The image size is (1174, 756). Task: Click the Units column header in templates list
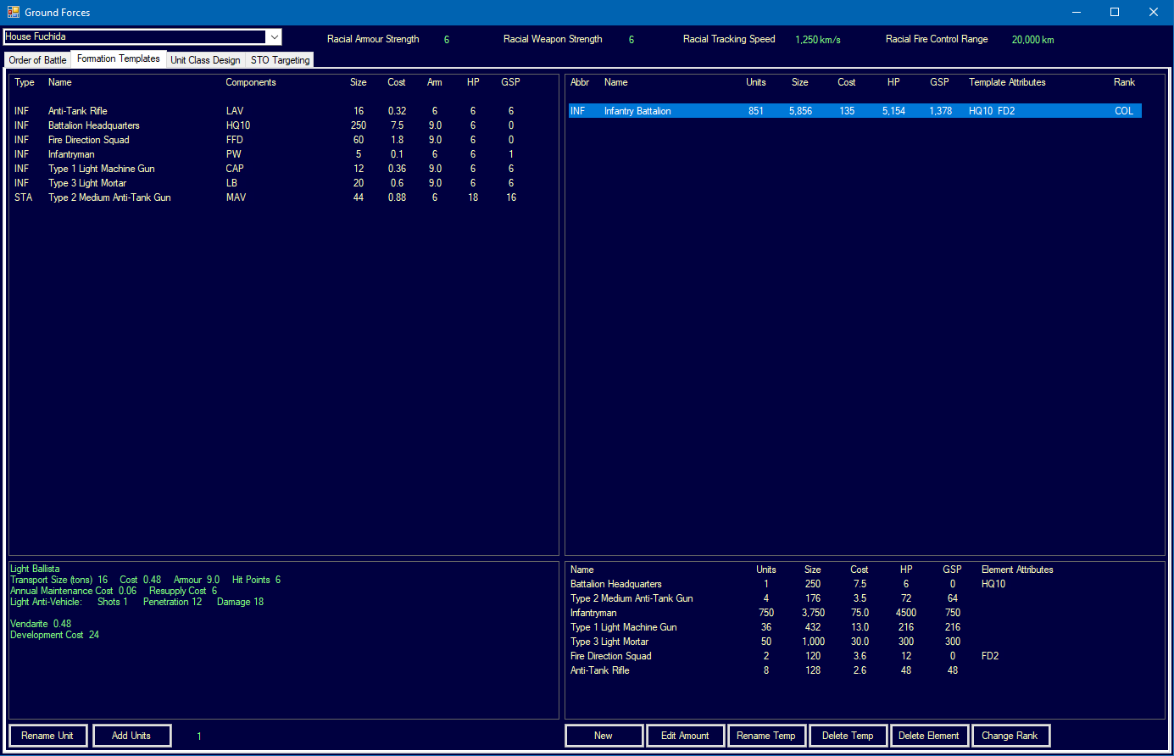[756, 82]
